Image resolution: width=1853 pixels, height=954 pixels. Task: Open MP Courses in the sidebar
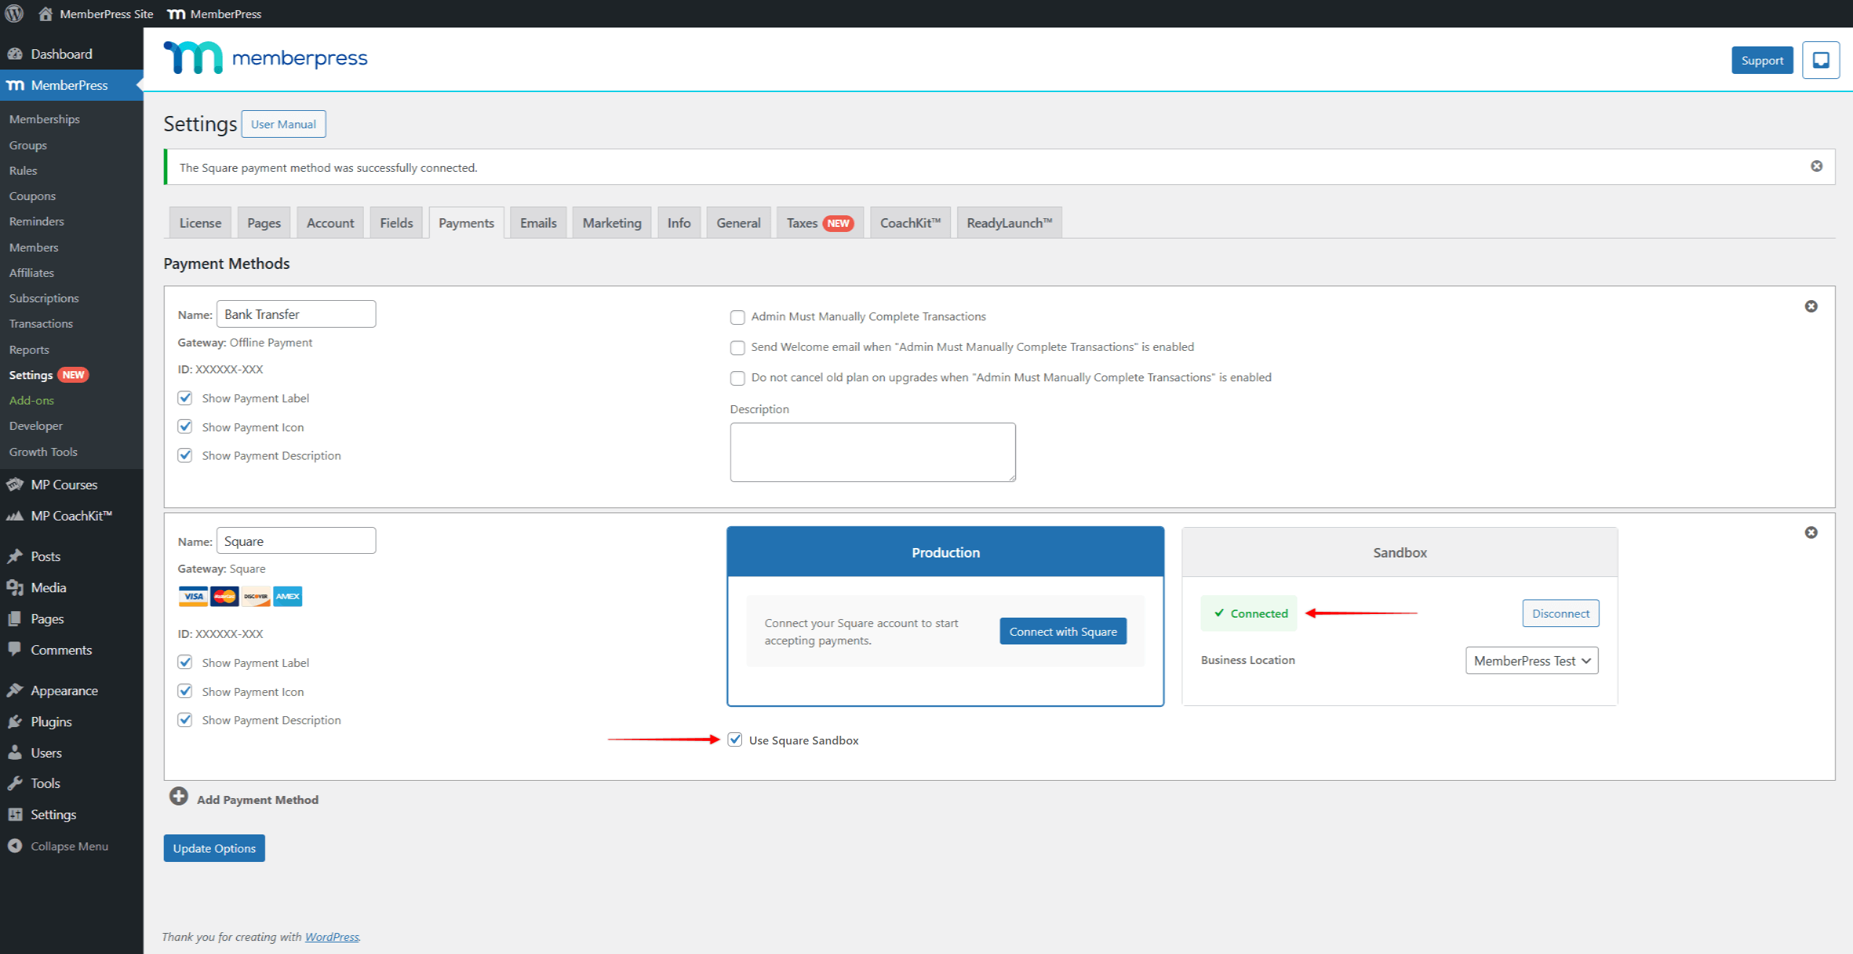point(64,485)
